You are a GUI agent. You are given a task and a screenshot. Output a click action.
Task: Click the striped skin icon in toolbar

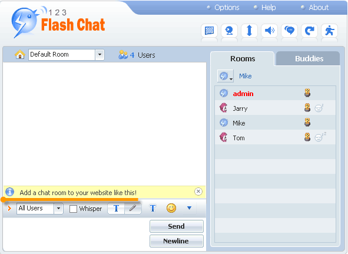[209, 31]
